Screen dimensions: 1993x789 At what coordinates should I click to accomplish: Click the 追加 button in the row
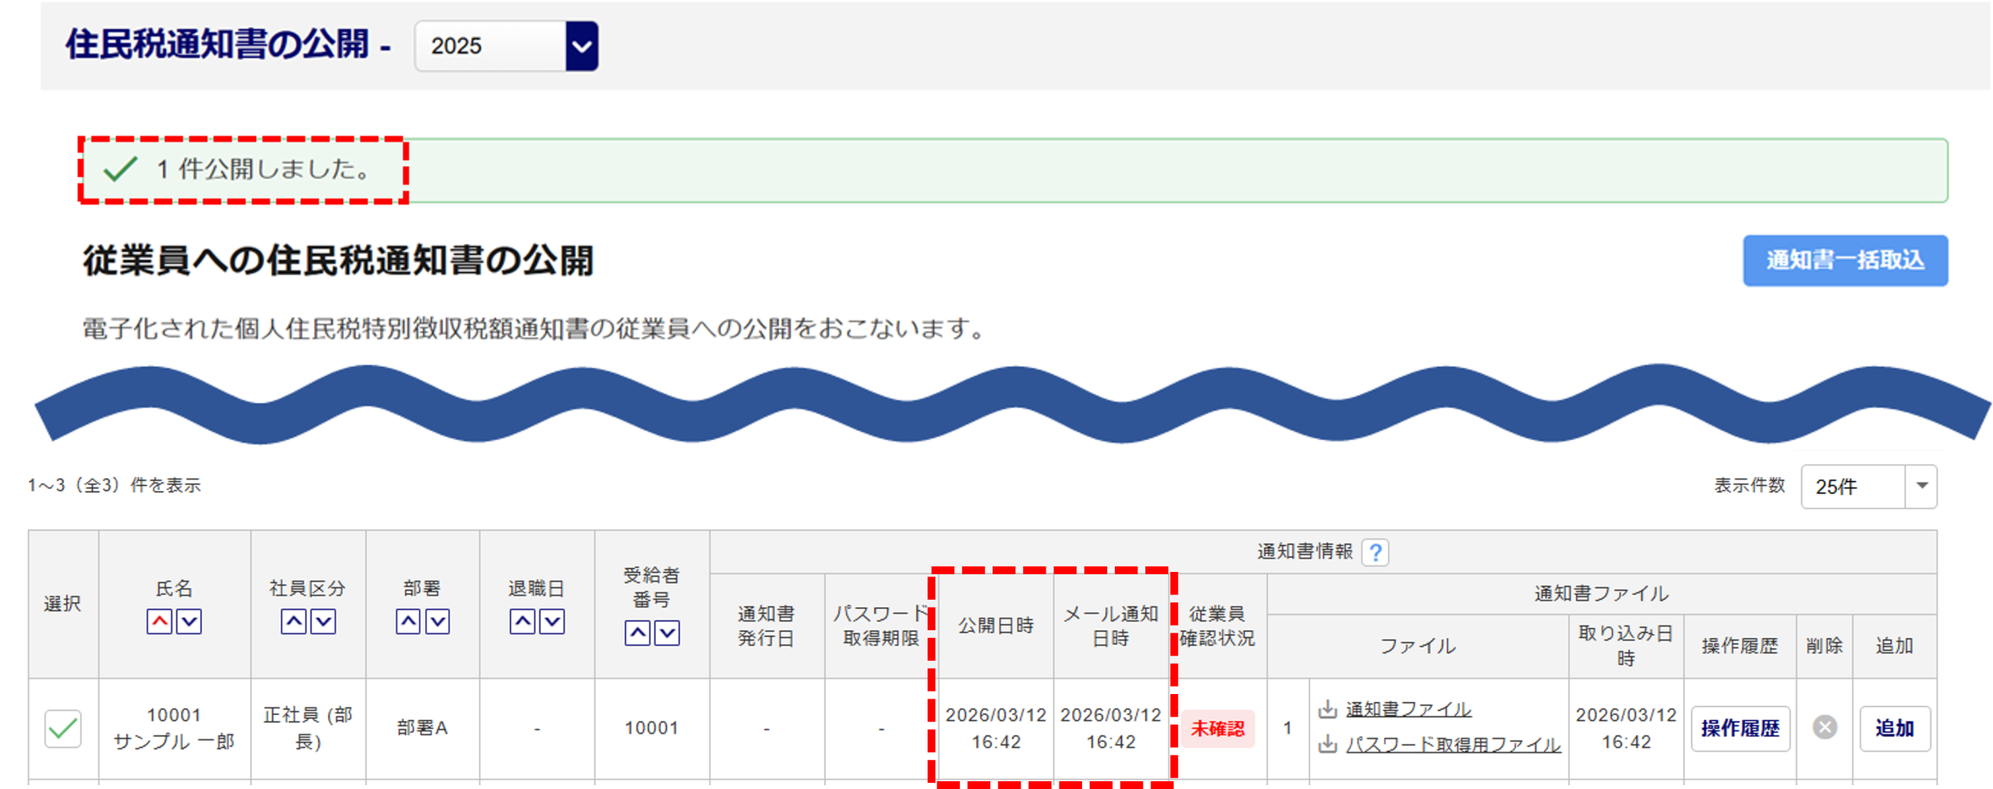point(1894,728)
